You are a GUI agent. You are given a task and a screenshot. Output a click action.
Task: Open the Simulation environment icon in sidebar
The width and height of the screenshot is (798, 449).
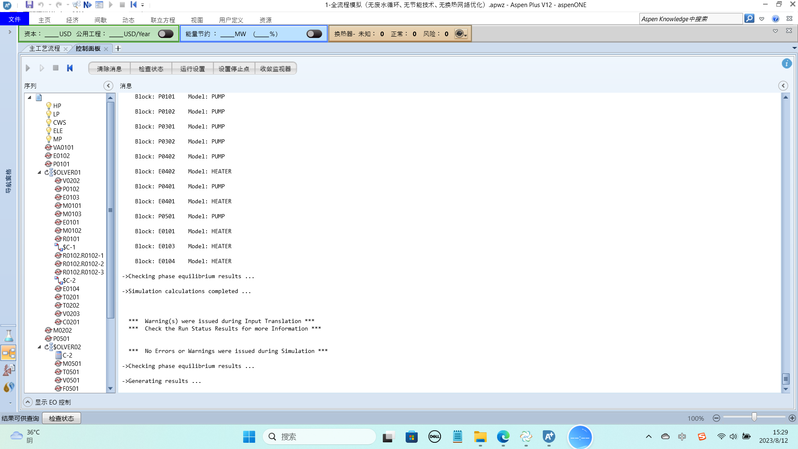point(8,353)
